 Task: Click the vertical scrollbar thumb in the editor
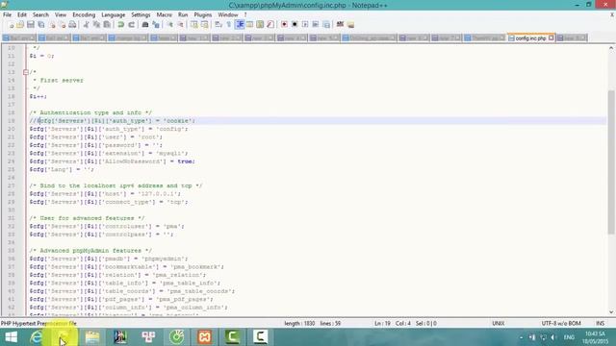611,161
